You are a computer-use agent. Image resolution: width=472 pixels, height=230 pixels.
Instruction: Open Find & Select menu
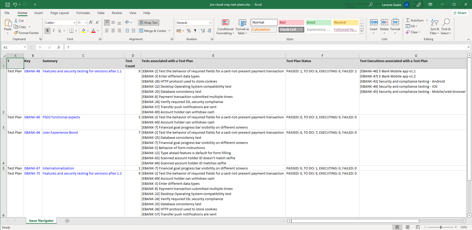pos(446,27)
